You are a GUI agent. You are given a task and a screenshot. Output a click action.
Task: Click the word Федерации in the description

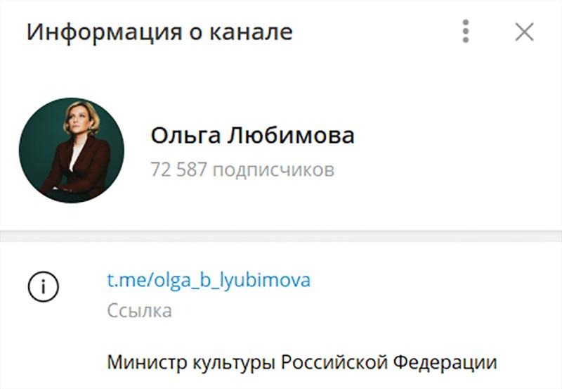[x=445, y=362]
